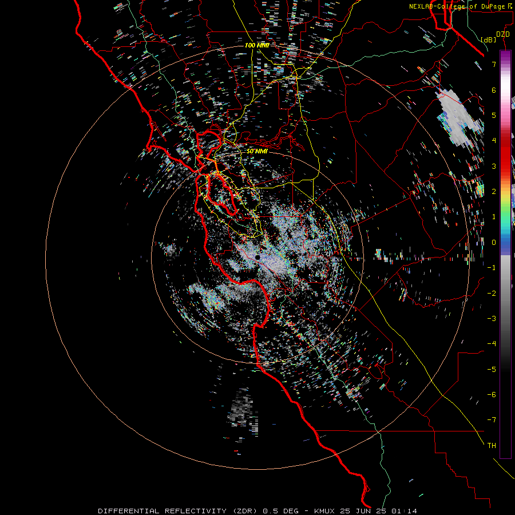The height and width of the screenshot is (515, 515).
Task: Click the 6 value on the dB scale
Action: (494, 90)
